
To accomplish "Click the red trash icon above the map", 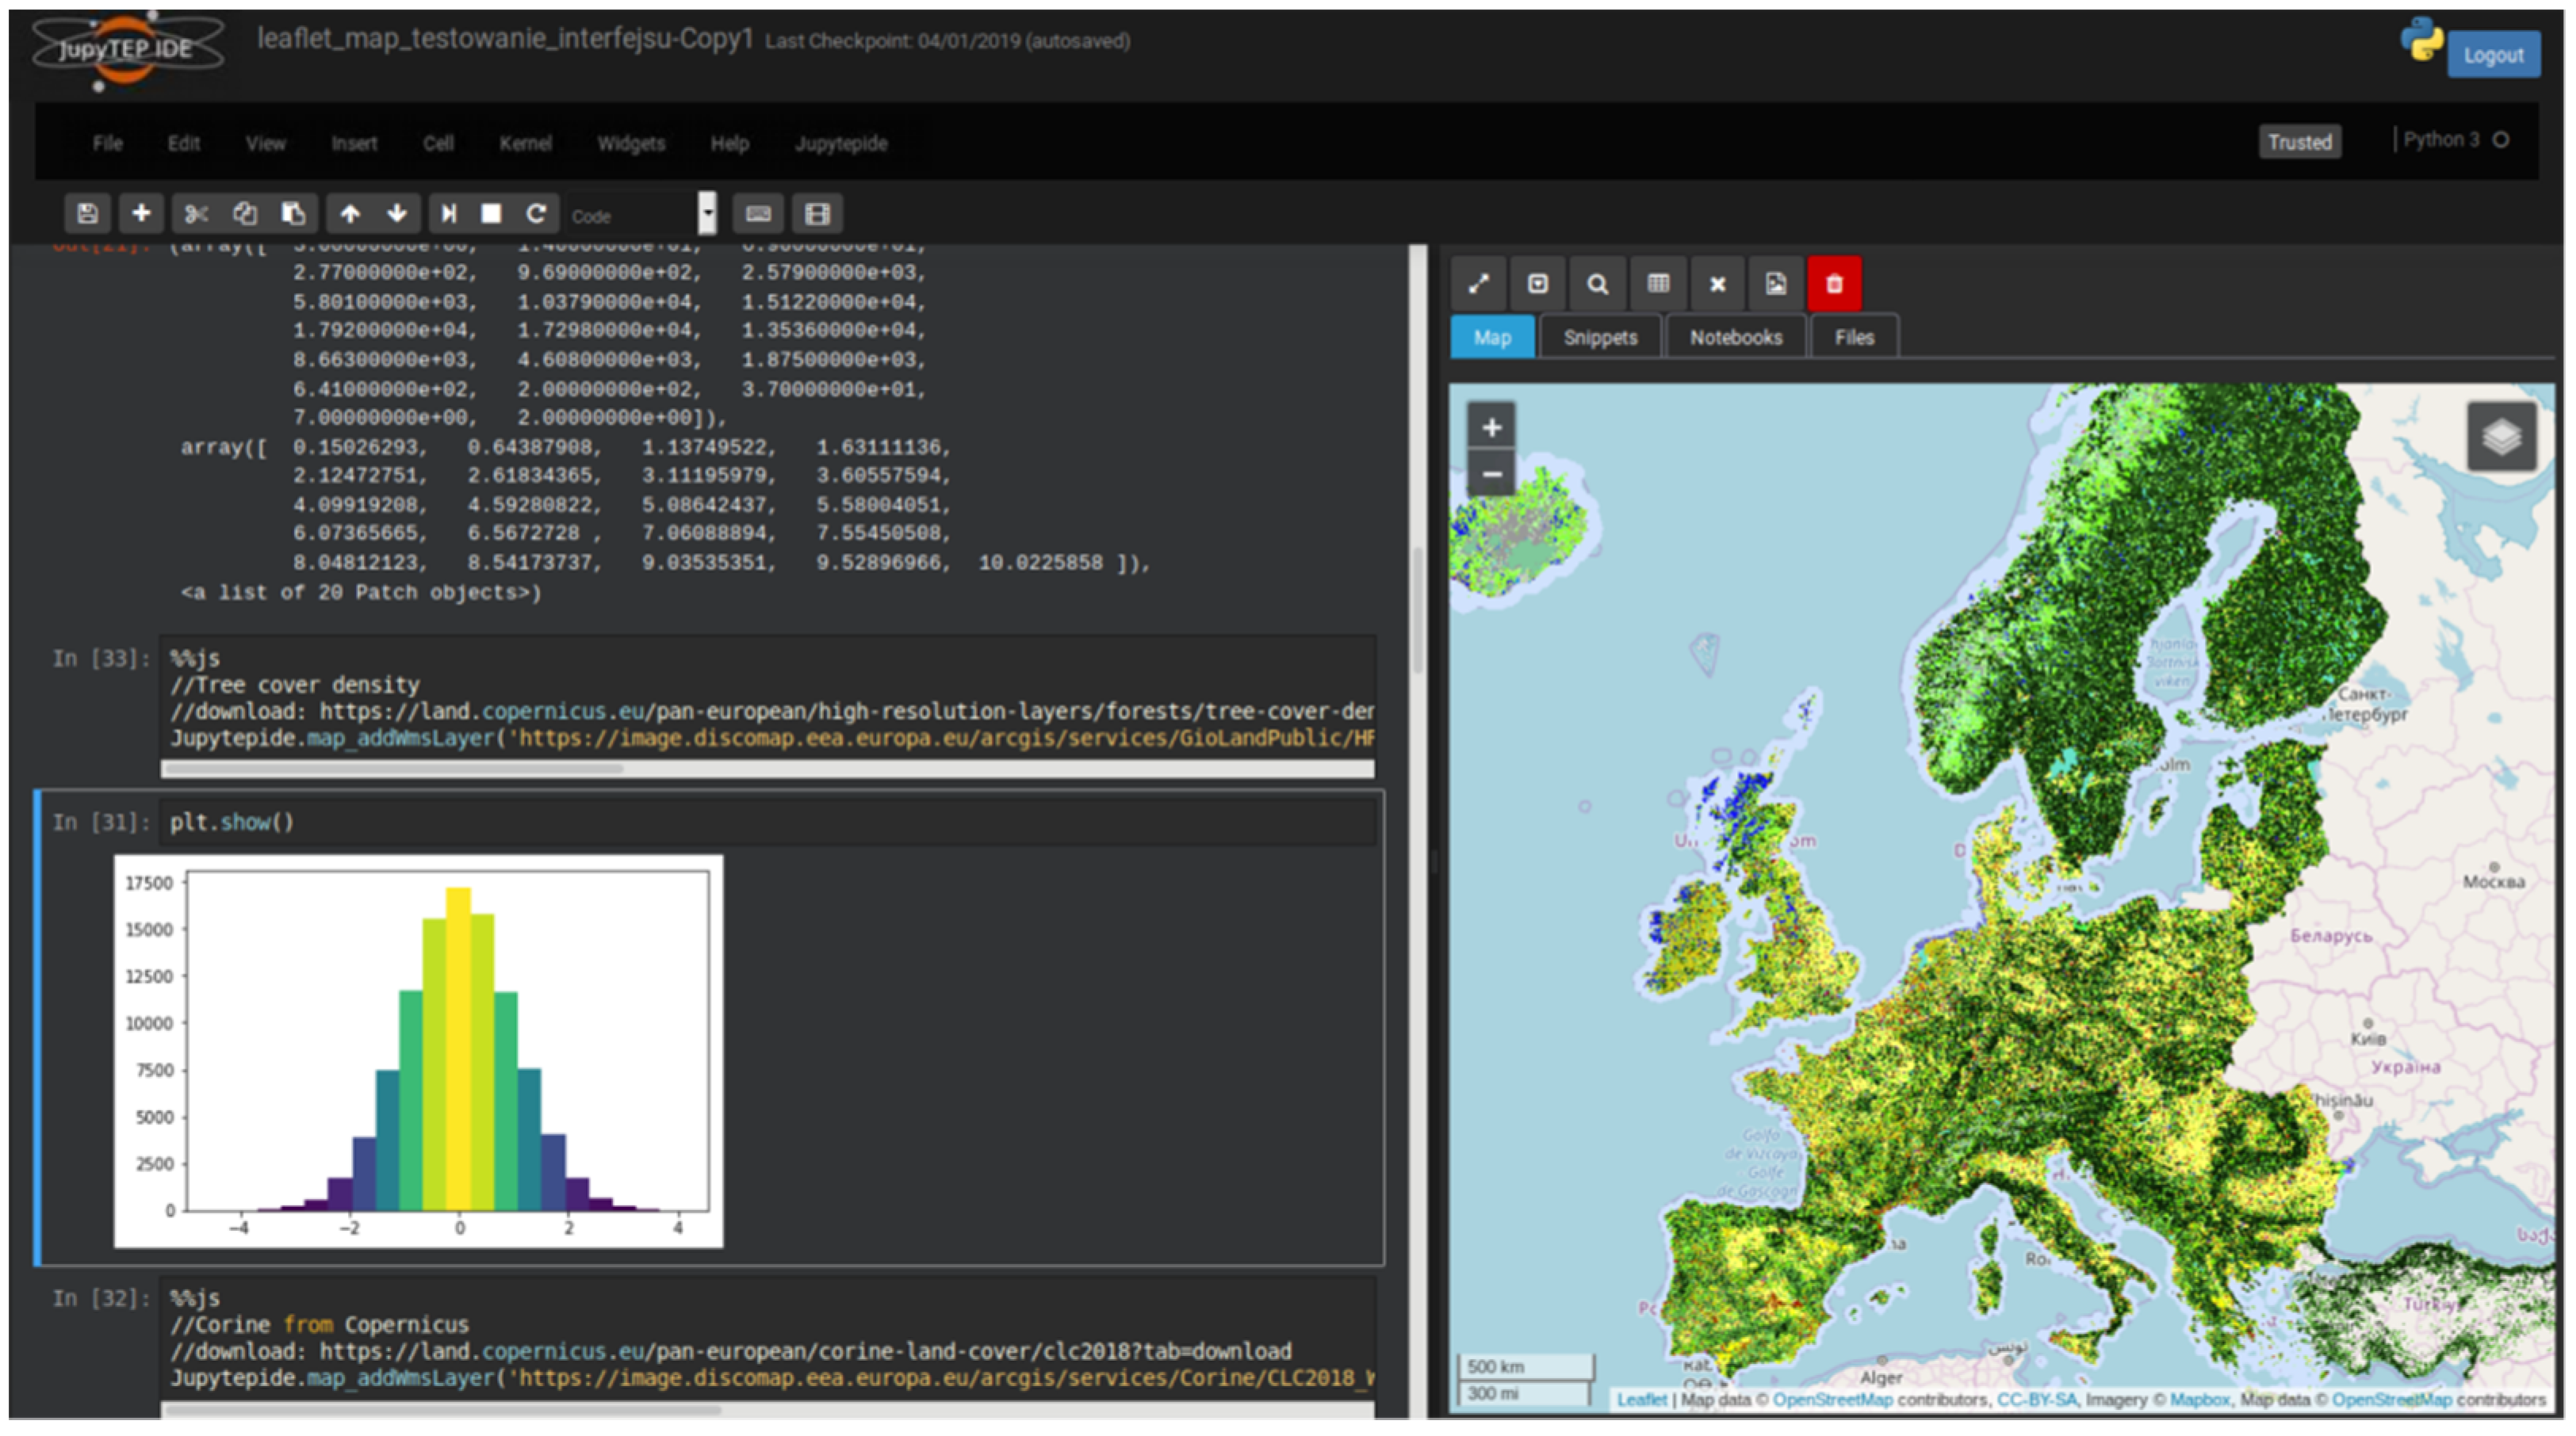I will 1834,284.
